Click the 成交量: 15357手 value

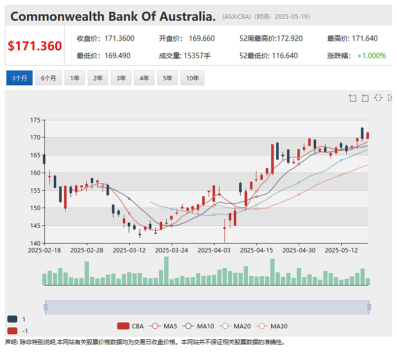click(x=184, y=56)
